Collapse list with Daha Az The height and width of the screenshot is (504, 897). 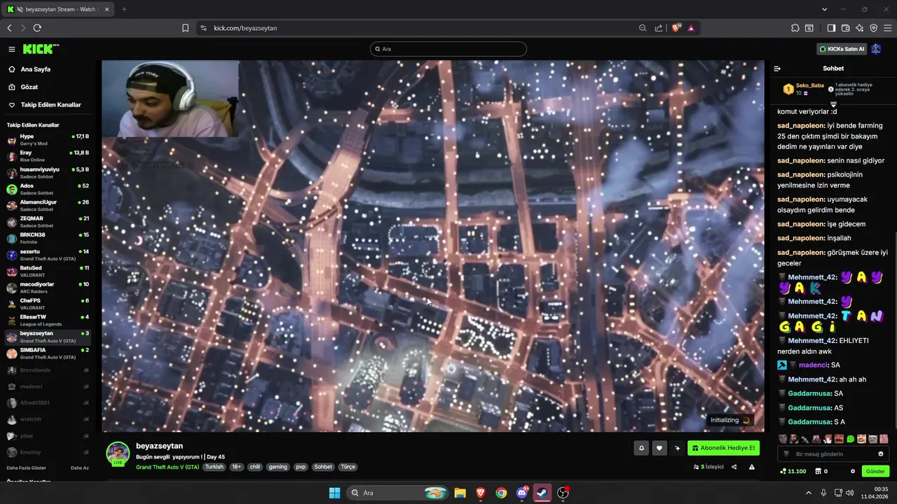[80, 468]
